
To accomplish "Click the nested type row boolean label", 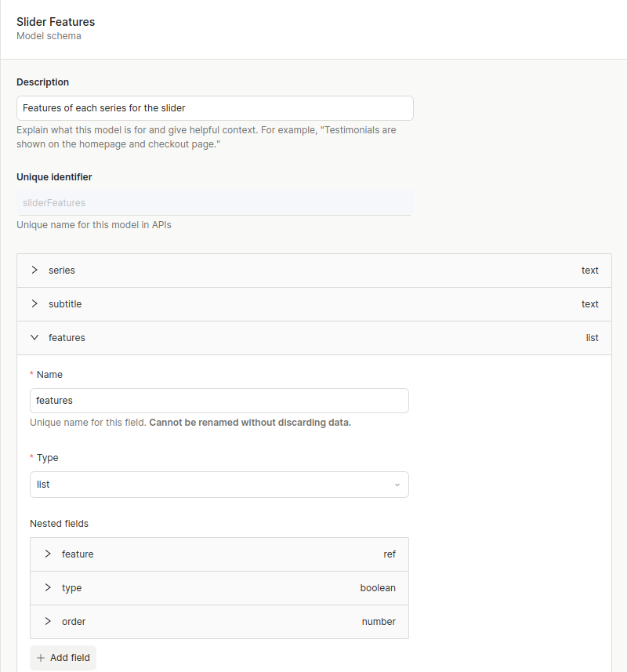I will click(378, 587).
